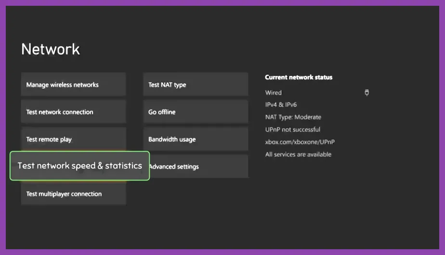Run Test NAT type
Image resolution: width=445 pixels, height=255 pixels.
[196, 84]
